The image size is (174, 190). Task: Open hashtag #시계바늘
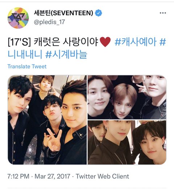66,54
